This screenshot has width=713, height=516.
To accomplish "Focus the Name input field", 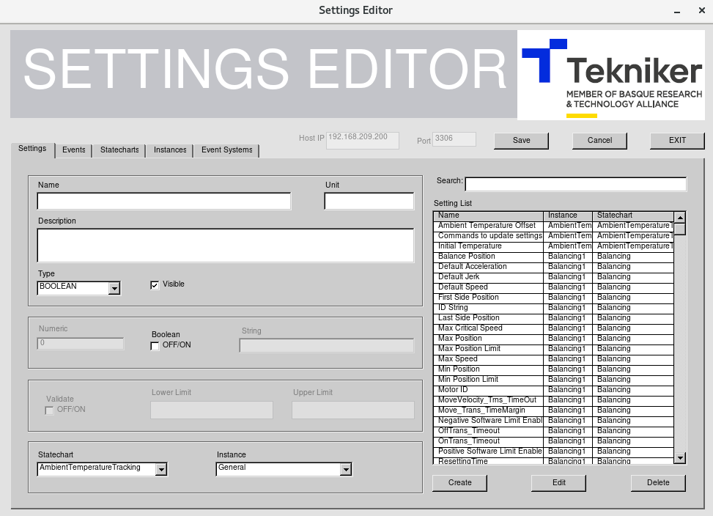I will [164, 202].
